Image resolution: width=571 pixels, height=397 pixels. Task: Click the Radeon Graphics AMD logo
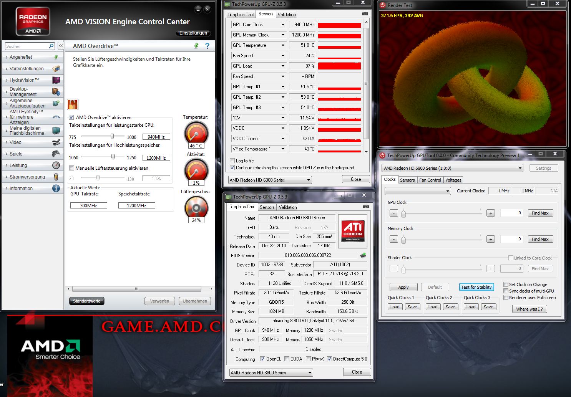33,22
